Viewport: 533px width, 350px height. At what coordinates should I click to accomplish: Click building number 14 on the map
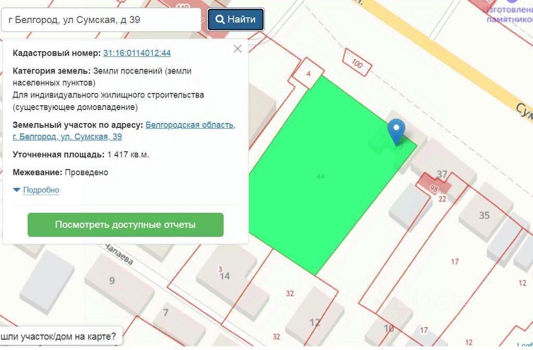225,276
